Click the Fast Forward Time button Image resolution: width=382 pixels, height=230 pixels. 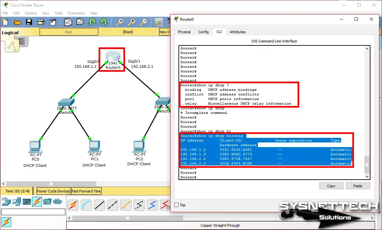point(86,191)
